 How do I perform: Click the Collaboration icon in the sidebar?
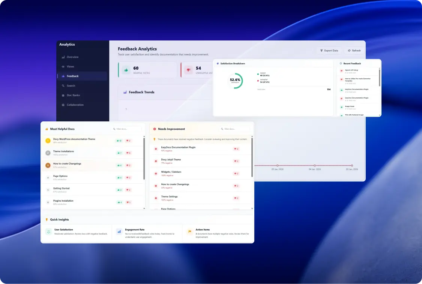(63, 105)
